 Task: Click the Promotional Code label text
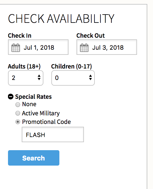tap(46, 122)
